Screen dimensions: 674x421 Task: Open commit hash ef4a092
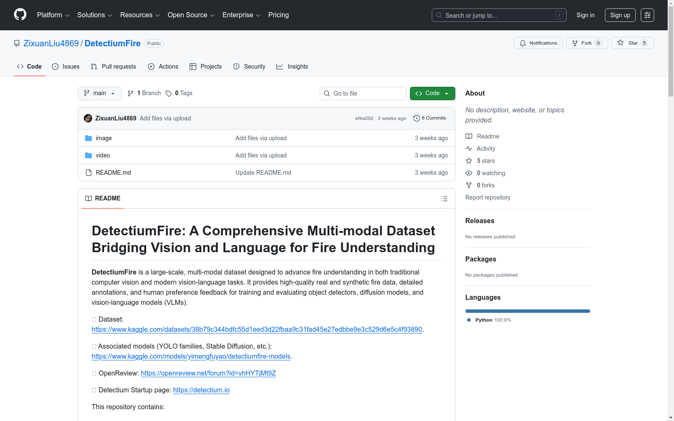click(x=364, y=118)
